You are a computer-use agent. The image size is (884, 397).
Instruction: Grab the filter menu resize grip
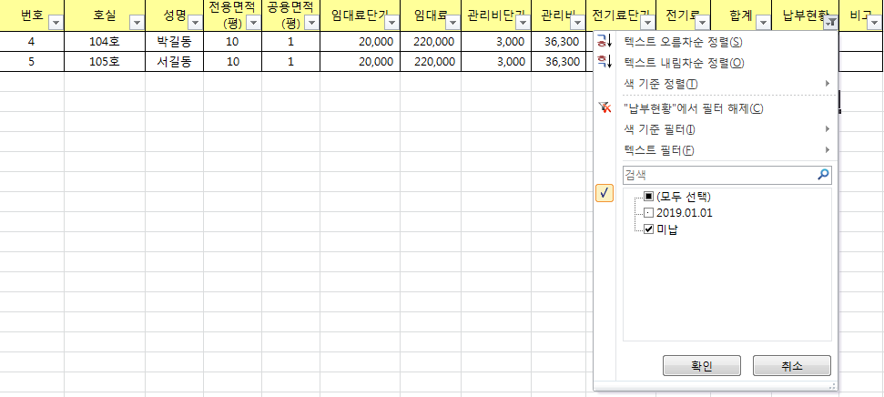pos(832,386)
